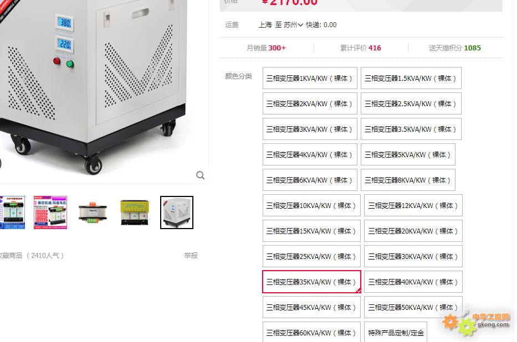Choose the 三相变压器2.5KVA/KW option
This screenshot has height=342, width=517.
[411, 103]
